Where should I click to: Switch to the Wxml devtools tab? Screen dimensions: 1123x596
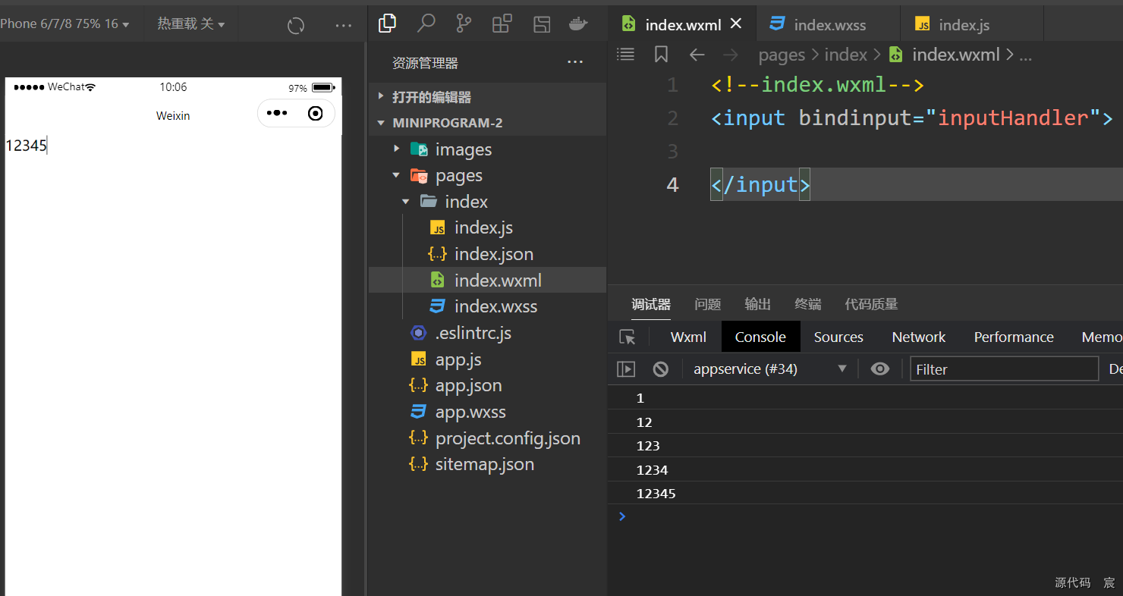click(688, 337)
